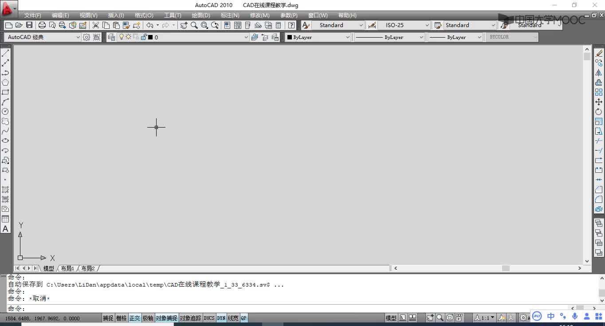
Task: Select the Mirror tool
Action: (x=599, y=73)
